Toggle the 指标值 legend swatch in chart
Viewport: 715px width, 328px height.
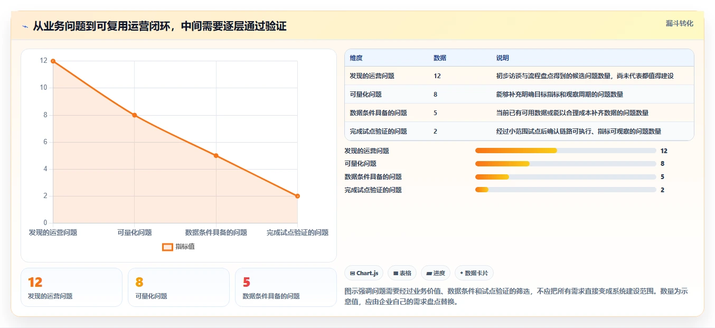tap(167, 247)
